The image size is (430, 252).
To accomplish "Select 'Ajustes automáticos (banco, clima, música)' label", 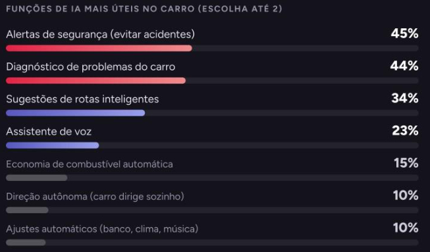I will [102, 229].
